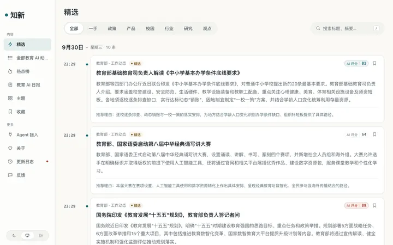Open article 教育部基础教育司负责人解读《中小学基本办学条件底线要求》
393x245 pixels.
[169, 73]
